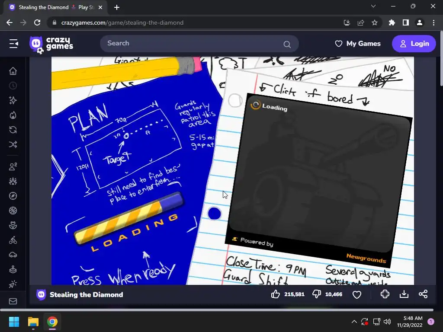Open the envelope contact icon

click(13, 301)
